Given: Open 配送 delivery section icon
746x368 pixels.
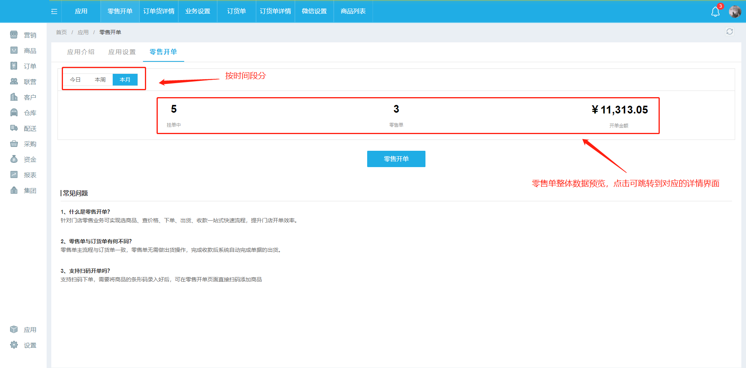Looking at the screenshot, I should 14,128.
